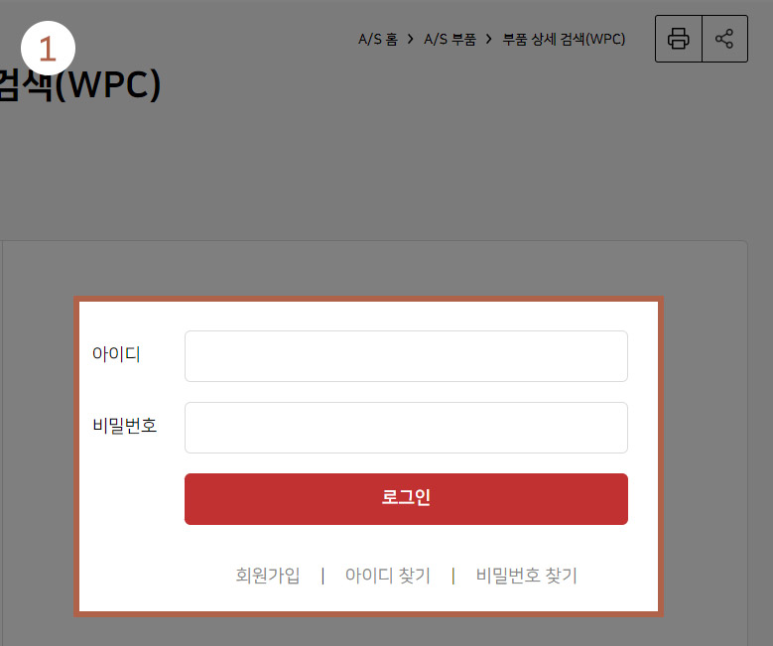Focus the 아이디 input field

pyautogui.click(x=406, y=356)
